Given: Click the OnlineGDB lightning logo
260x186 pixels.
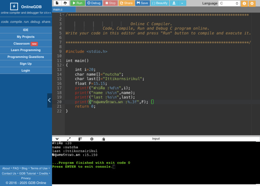Looking at the screenshot, I should tap(14, 6).
